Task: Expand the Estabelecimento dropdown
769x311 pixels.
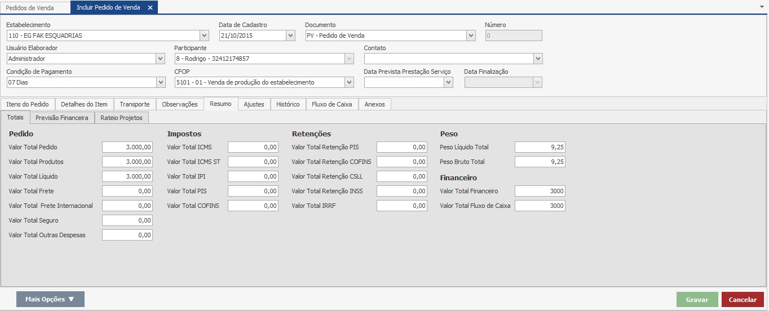Action: pos(204,35)
